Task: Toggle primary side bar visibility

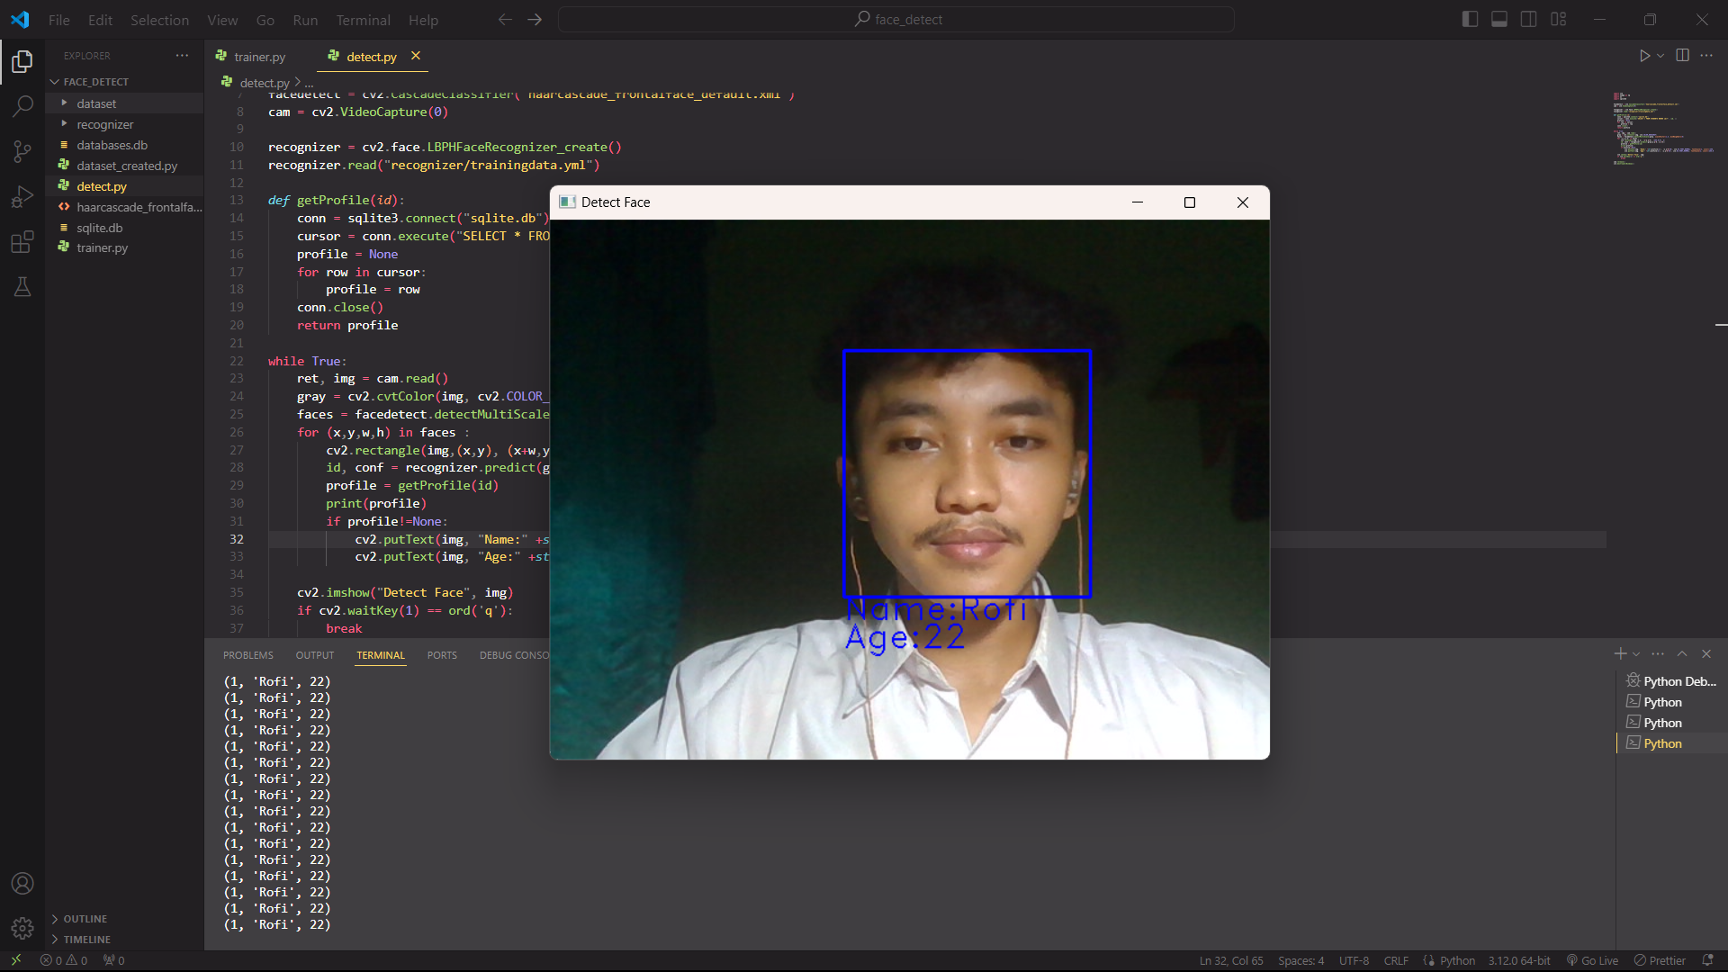Action: click(1470, 20)
